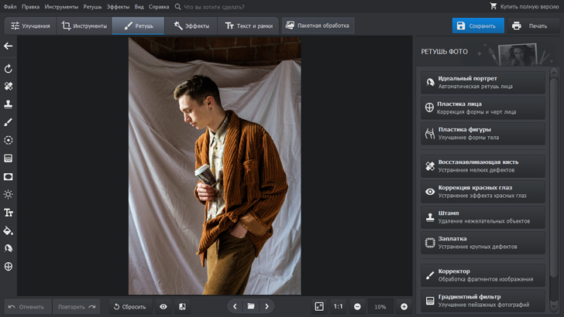Click the Сохранить button
The height and width of the screenshot is (317, 564).
477,26
